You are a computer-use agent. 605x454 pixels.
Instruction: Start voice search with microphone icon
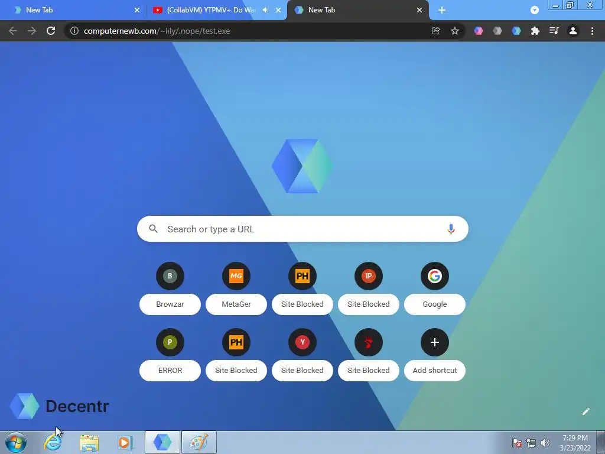coord(451,229)
